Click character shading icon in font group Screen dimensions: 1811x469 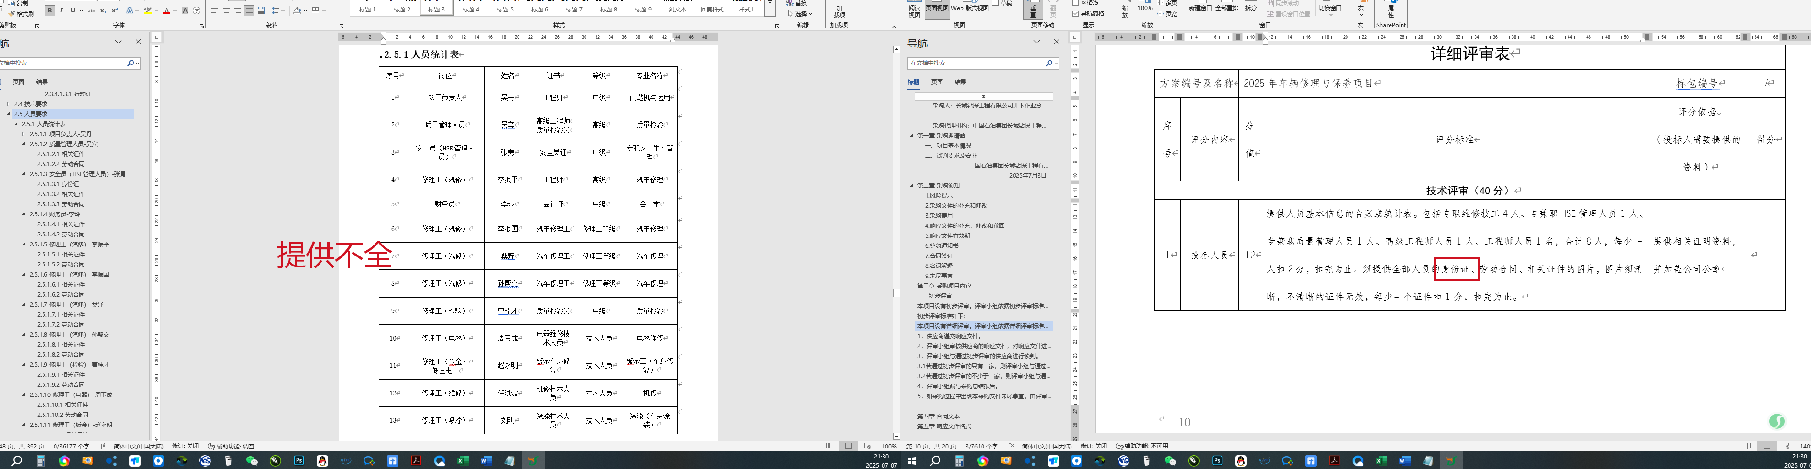point(185,11)
